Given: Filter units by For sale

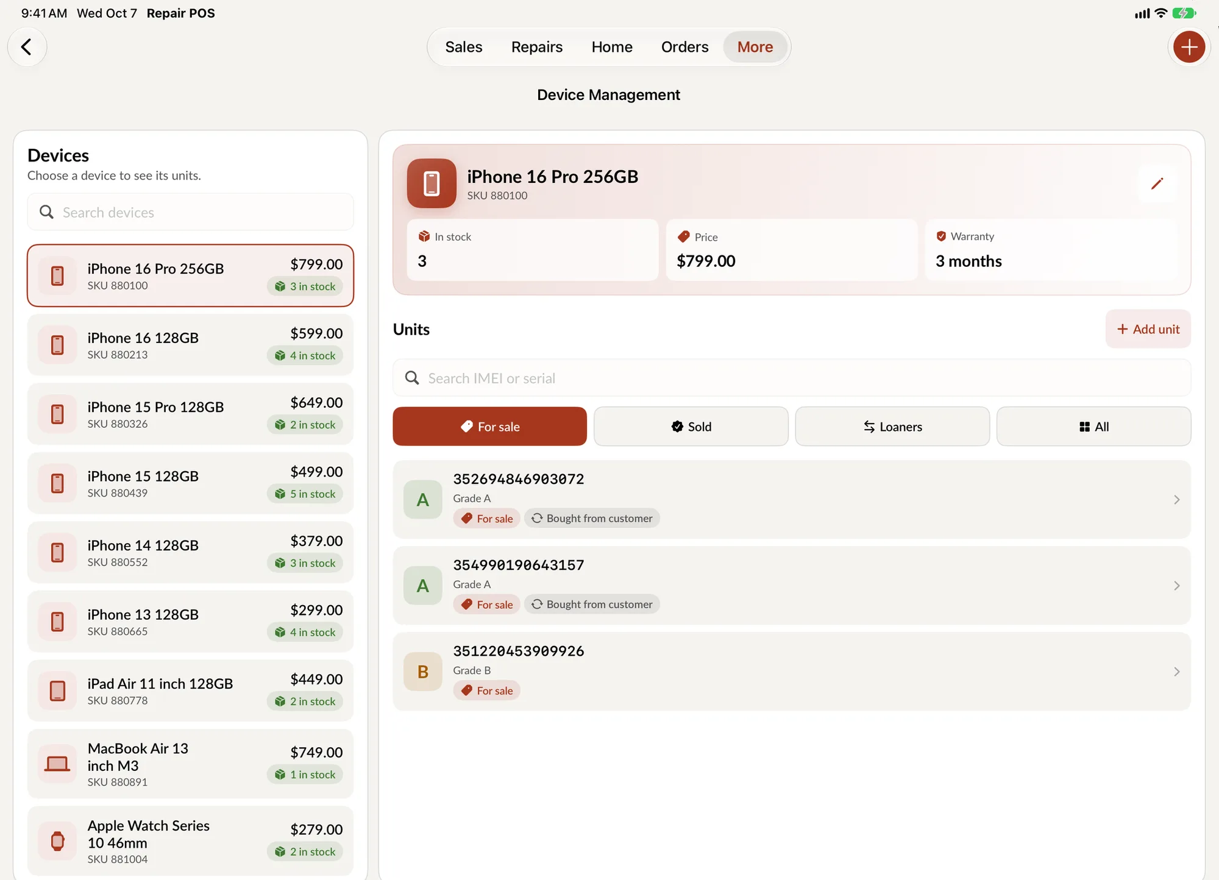Looking at the screenshot, I should 489,427.
